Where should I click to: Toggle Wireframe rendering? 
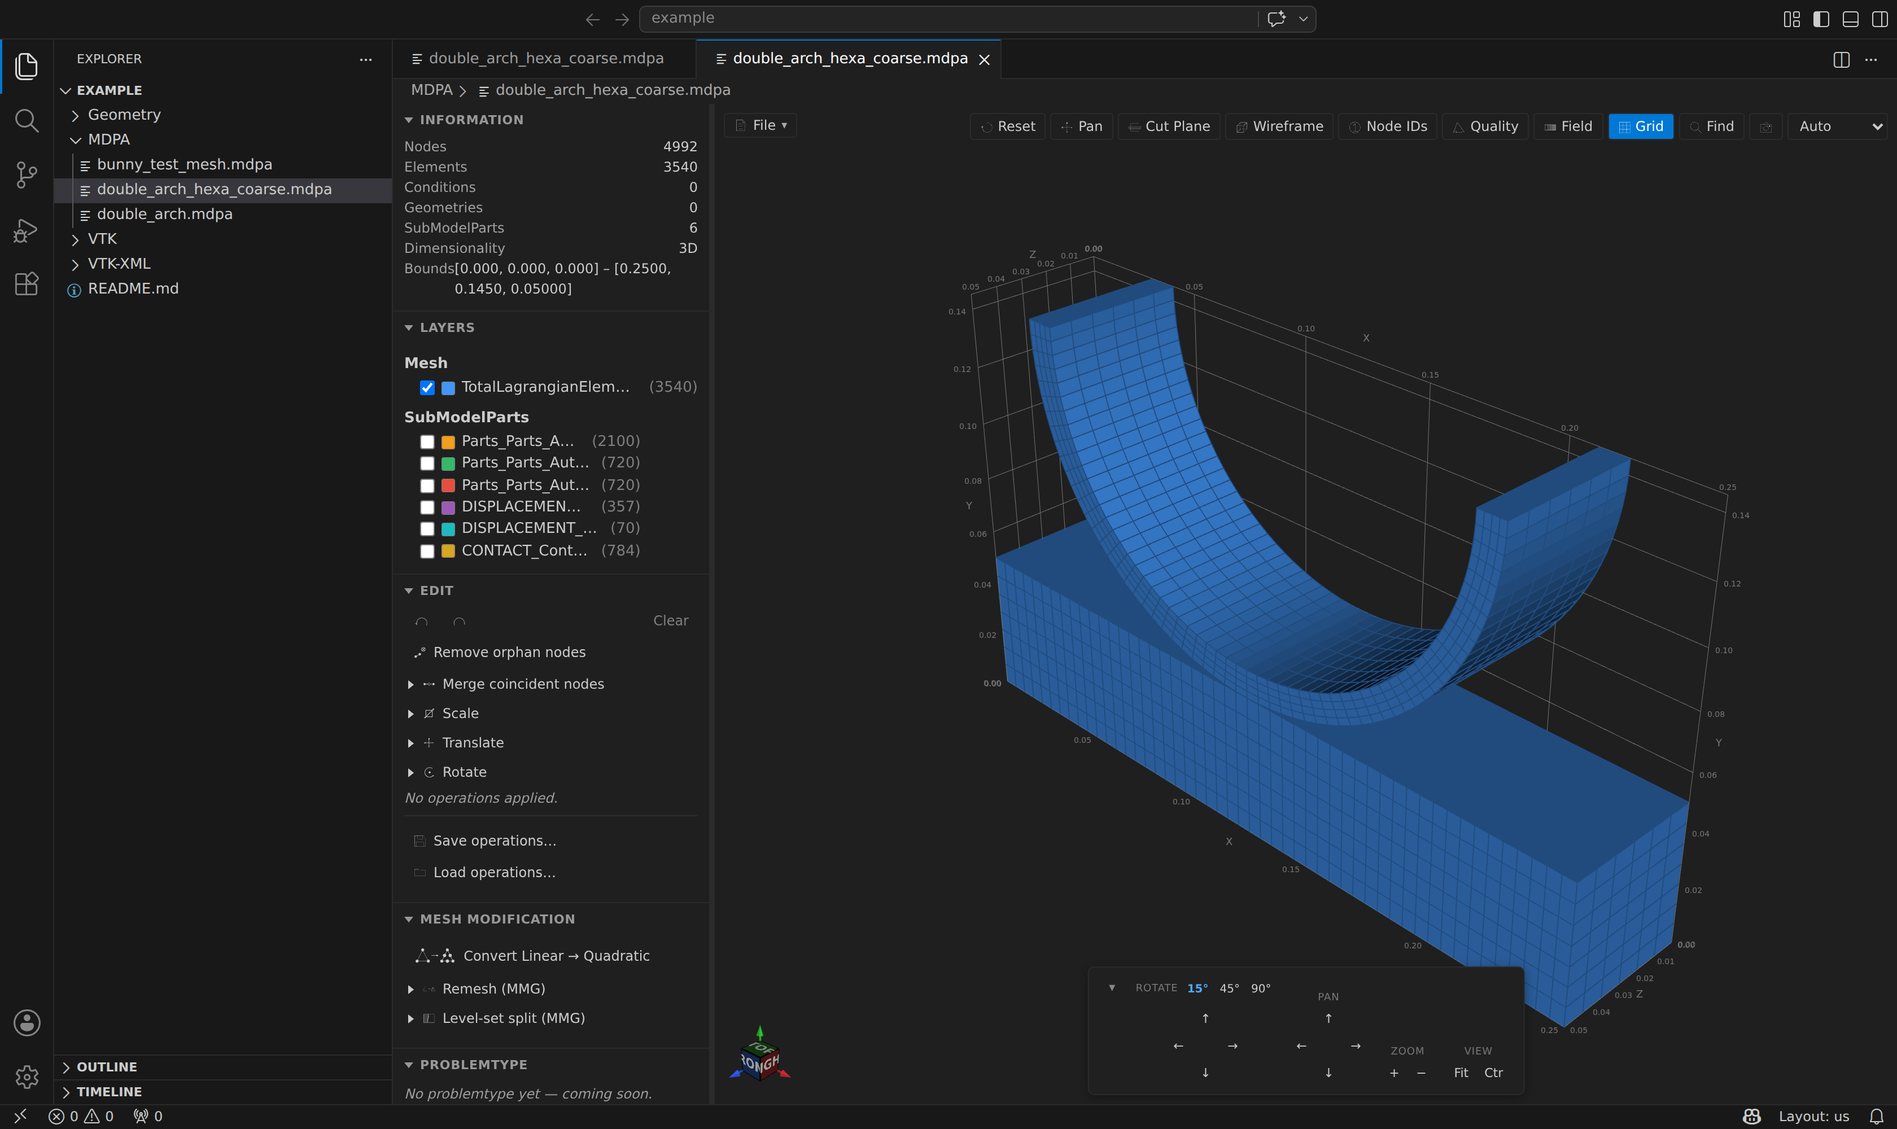pyautogui.click(x=1279, y=126)
